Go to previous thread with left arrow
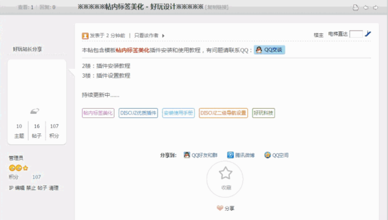Screen dimensions: 388x220 366,8
